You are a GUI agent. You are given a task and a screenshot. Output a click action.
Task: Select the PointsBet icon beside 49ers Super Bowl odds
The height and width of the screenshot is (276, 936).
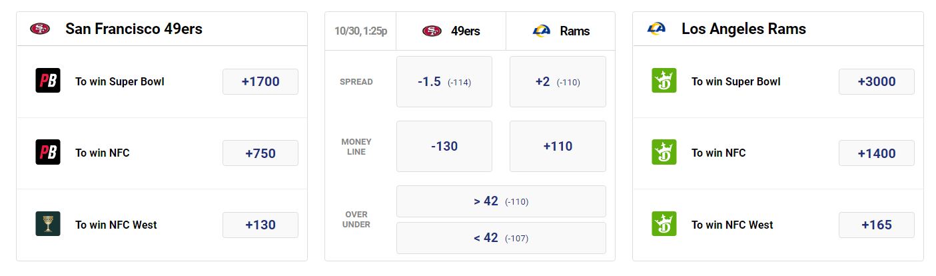click(x=48, y=81)
